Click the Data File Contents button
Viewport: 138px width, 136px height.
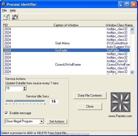click(x=90, y=96)
